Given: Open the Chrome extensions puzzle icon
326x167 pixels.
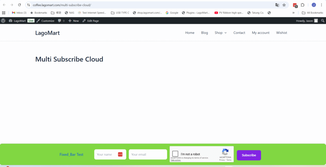Looking at the screenshot, I should 302,5.
